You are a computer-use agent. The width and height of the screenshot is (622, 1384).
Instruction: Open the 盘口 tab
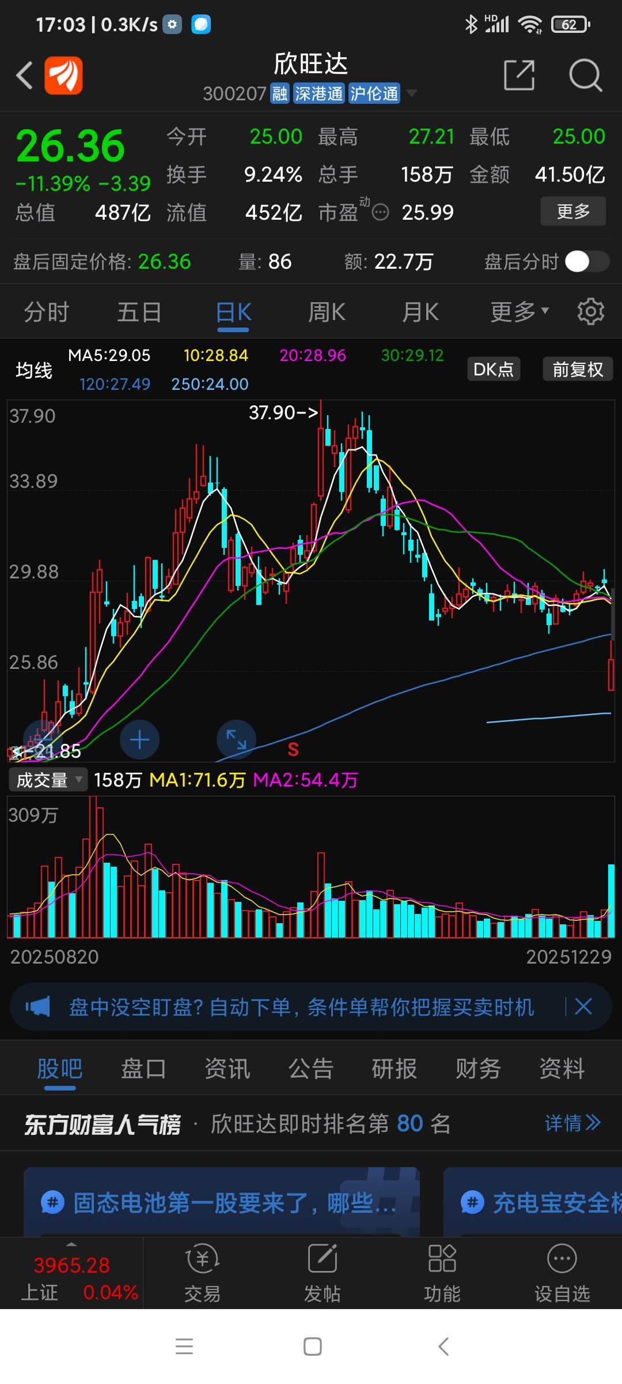[x=143, y=1069]
